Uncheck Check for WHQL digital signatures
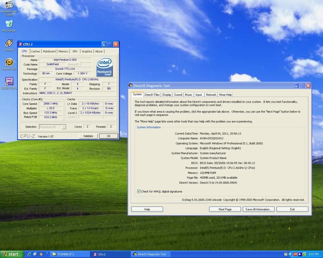The image size is (323, 258). point(139,191)
